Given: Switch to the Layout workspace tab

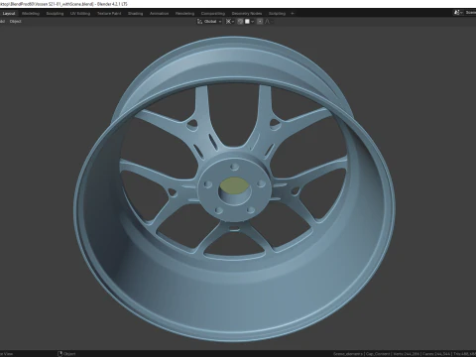Looking at the screenshot, I should (9, 14).
